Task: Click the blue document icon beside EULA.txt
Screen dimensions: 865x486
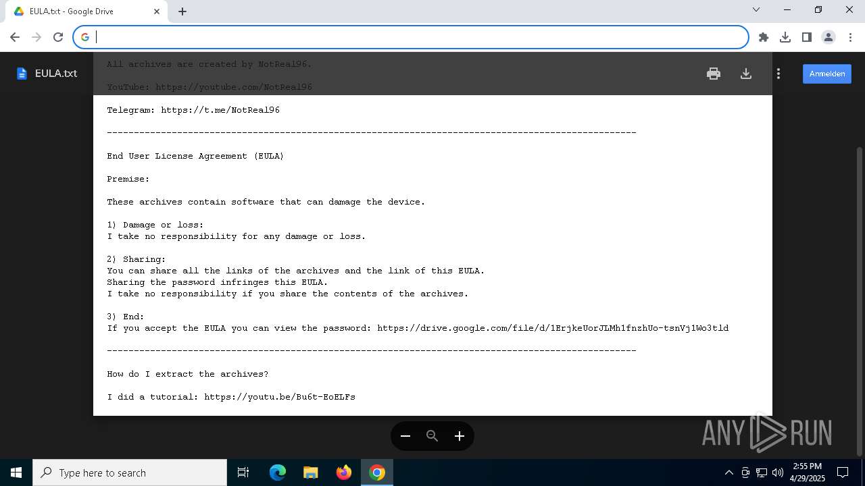Action: point(22,74)
